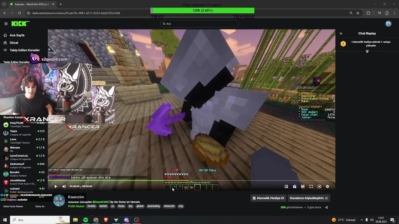
Task: Open the ccinext channel avatar
Action: click(x=6, y=190)
